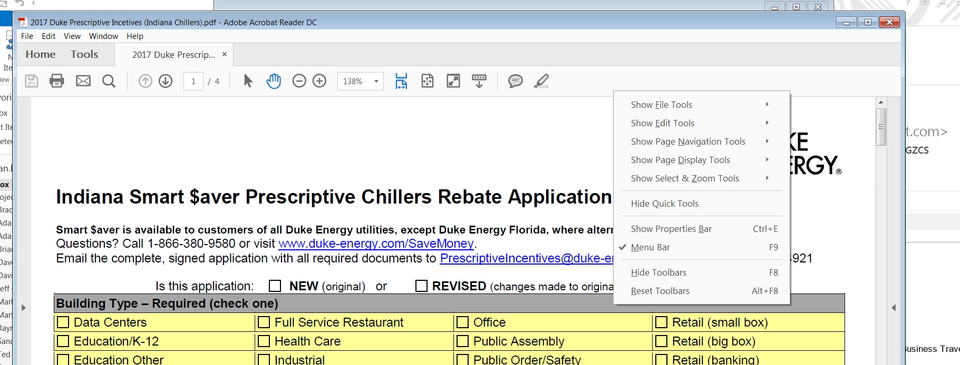The height and width of the screenshot is (365, 960).
Task: Open the View menu
Action: [x=72, y=36]
